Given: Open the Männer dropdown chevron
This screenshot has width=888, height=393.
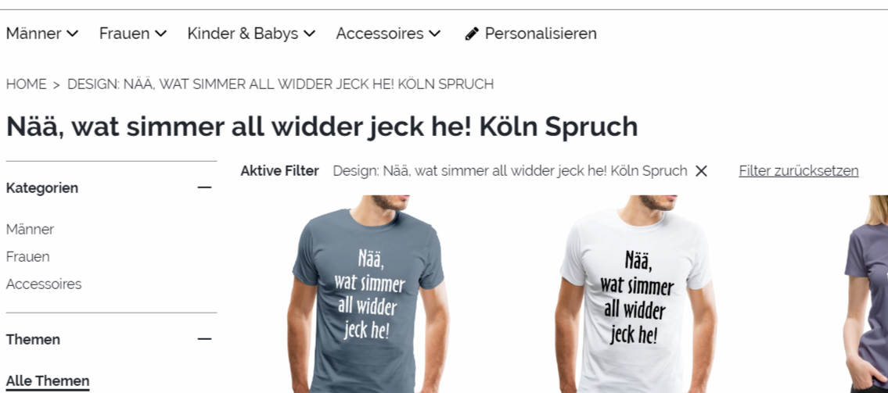Looking at the screenshot, I should click(x=73, y=34).
